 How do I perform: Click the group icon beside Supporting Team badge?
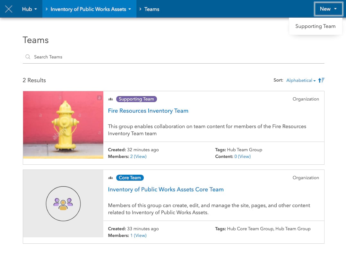pos(110,99)
